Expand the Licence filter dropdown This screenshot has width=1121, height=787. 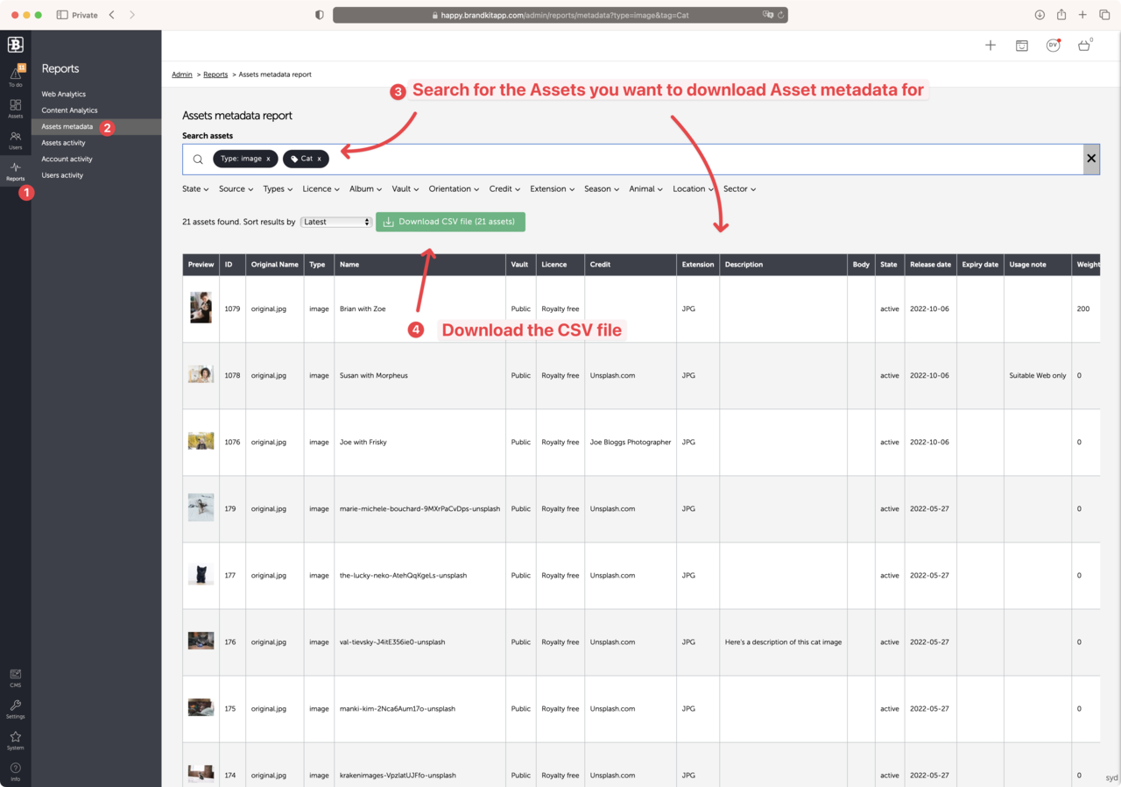pos(321,189)
